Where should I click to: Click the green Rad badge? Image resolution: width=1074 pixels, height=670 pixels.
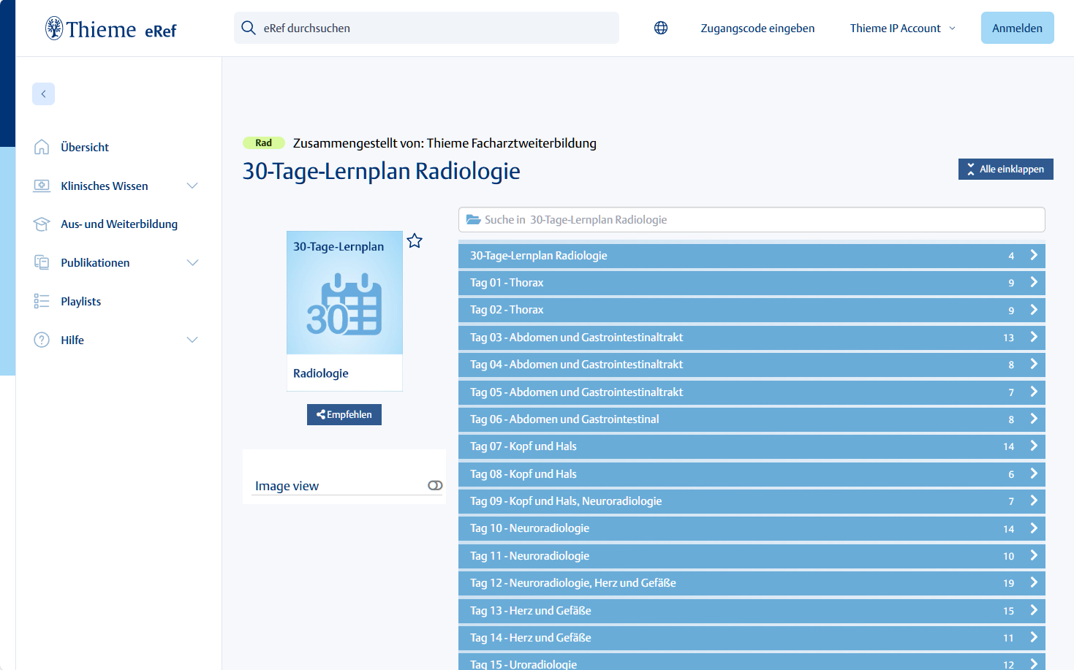click(264, 143)
